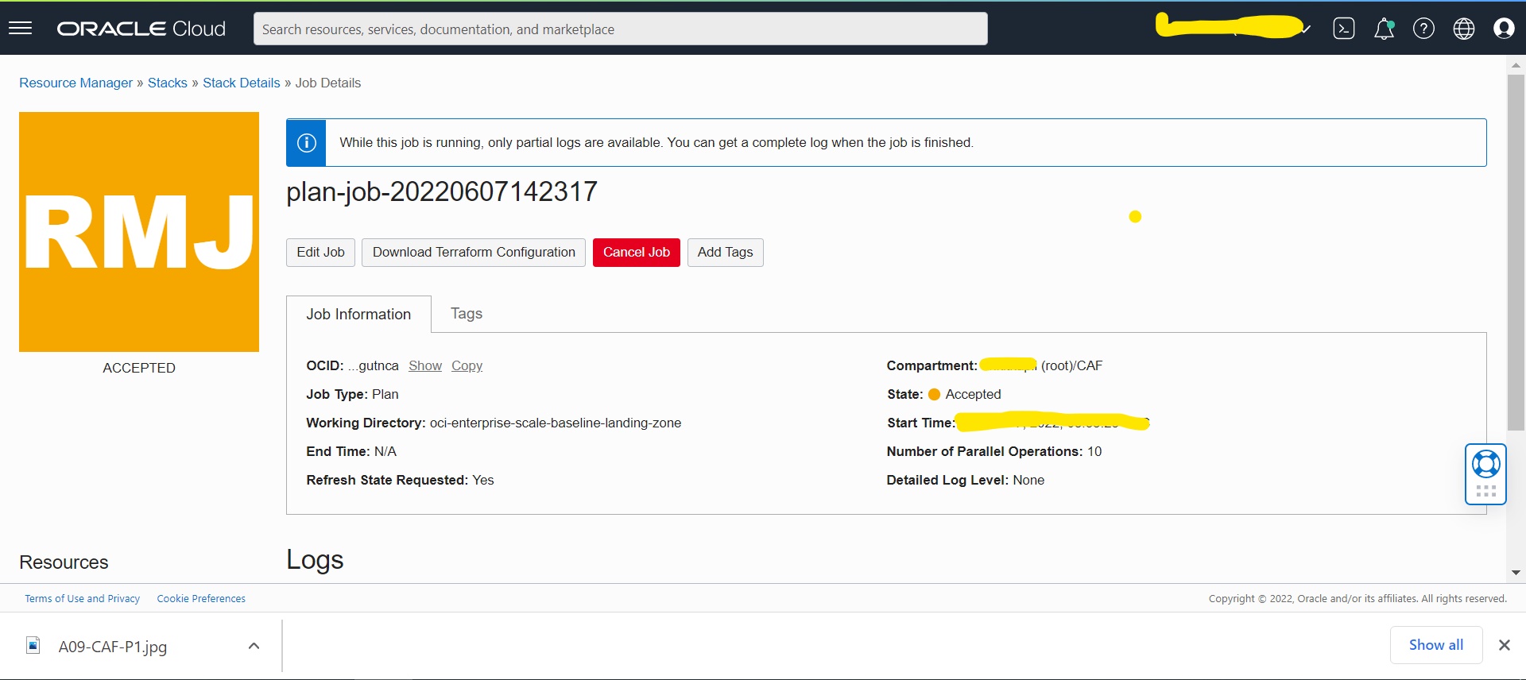Focus the search resources input field

pyautogui.click(x=620, y=29)
